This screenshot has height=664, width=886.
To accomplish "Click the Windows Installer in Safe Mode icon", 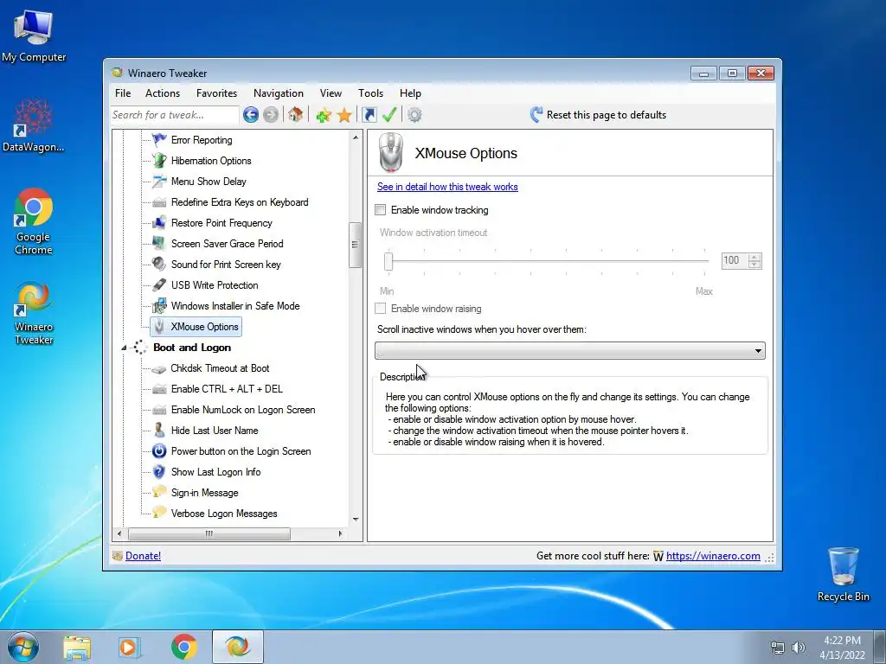I will (159, 305).
